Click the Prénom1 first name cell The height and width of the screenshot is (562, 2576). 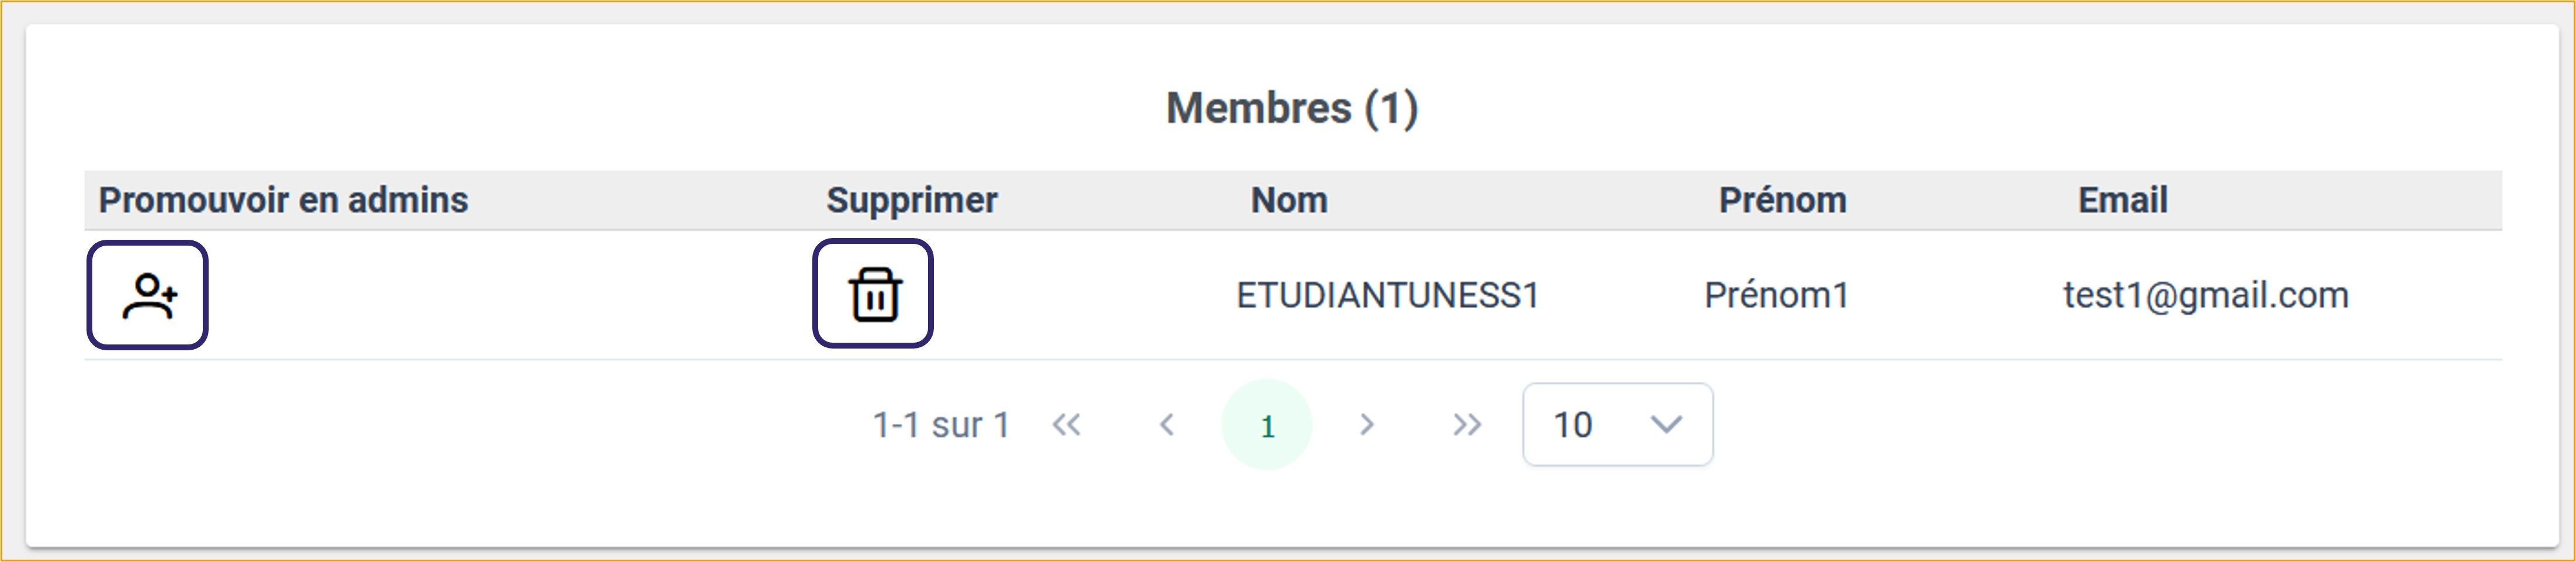click(1776, 295)
